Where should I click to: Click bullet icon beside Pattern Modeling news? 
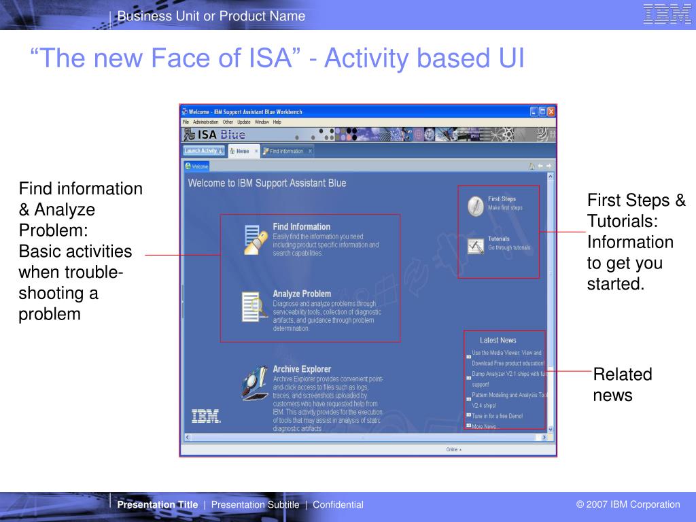click(x=468, y=398)
